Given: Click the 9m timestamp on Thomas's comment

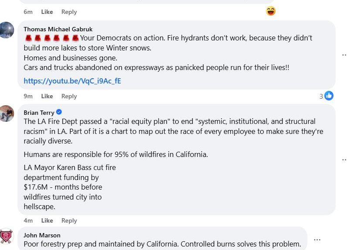Looking at the screenshot, I should 28,96.
